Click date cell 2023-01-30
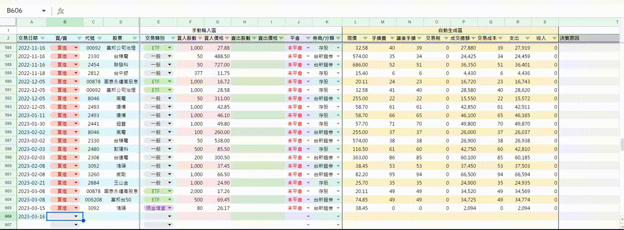The image size is (624, 230). [x=31, y=124]
